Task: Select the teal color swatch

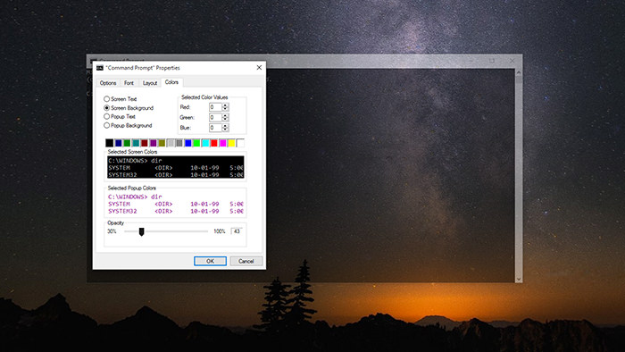Action: coord(136,143)
